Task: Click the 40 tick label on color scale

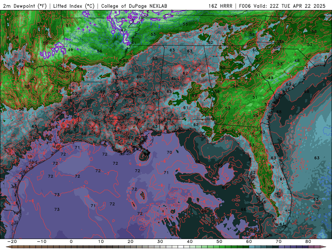Action: point(190,242)
